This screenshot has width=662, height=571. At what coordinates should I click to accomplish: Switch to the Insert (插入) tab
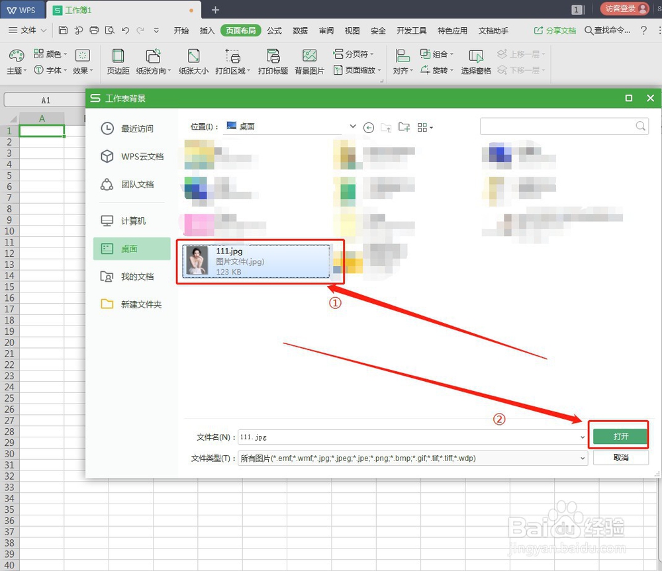(207, 30)
